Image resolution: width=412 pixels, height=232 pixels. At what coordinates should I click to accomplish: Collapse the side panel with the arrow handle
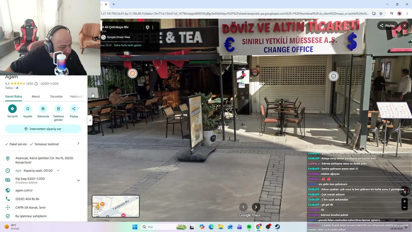90,120
